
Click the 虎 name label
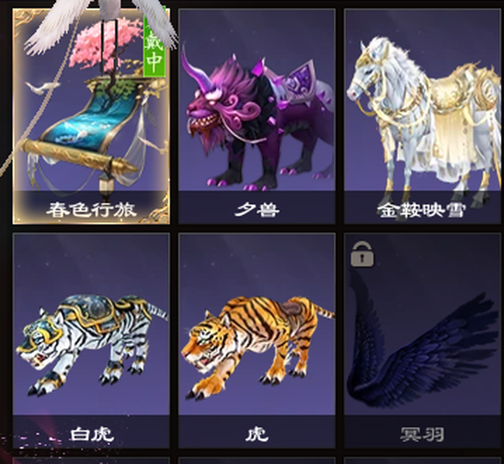(x=257, y=435)
